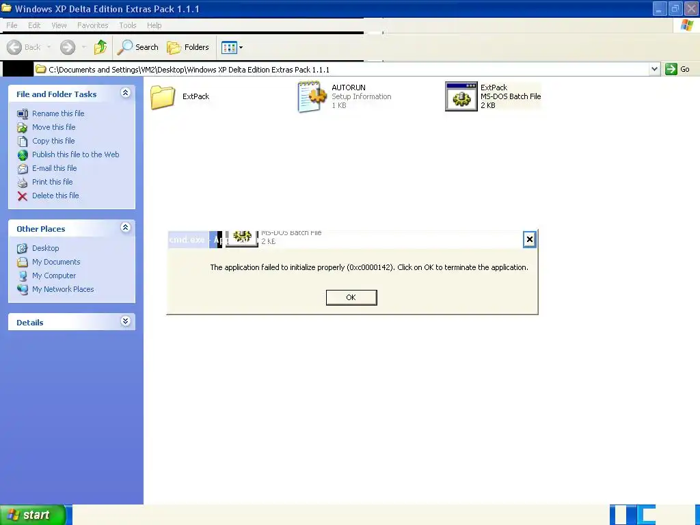The image size is (700, 525).
Task: Click the address bar folder icon
Action: (41, 69)
